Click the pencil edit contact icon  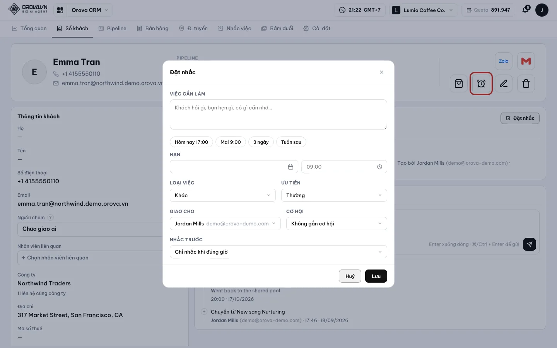click(x=504, y=84)
